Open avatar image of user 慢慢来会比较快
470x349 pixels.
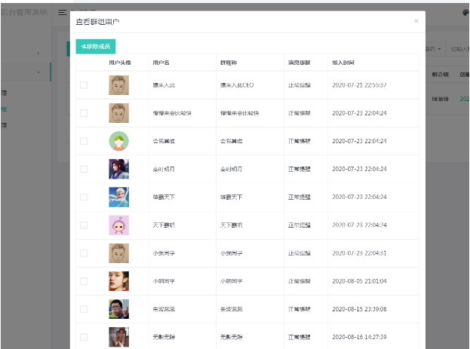point(118,113)
